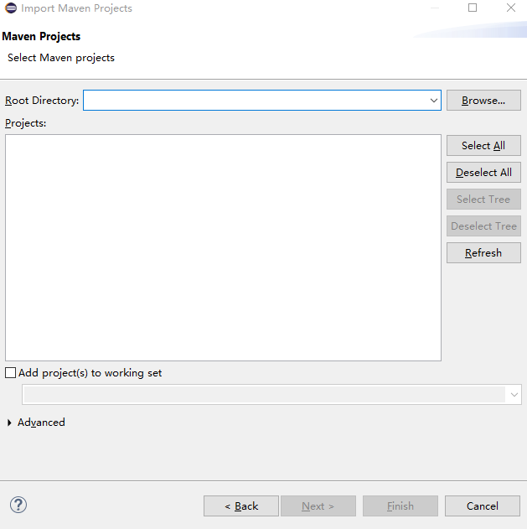527x529 pixels.
Task: Click the Next > button
Action: [x=318, y=506]
